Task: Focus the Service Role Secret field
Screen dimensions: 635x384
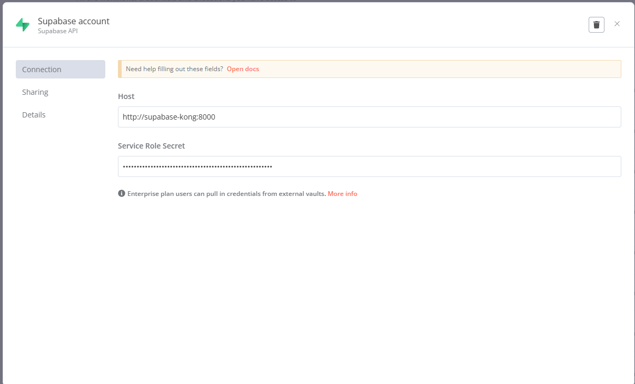Action: pyautogui.click(x=369, y=166)
